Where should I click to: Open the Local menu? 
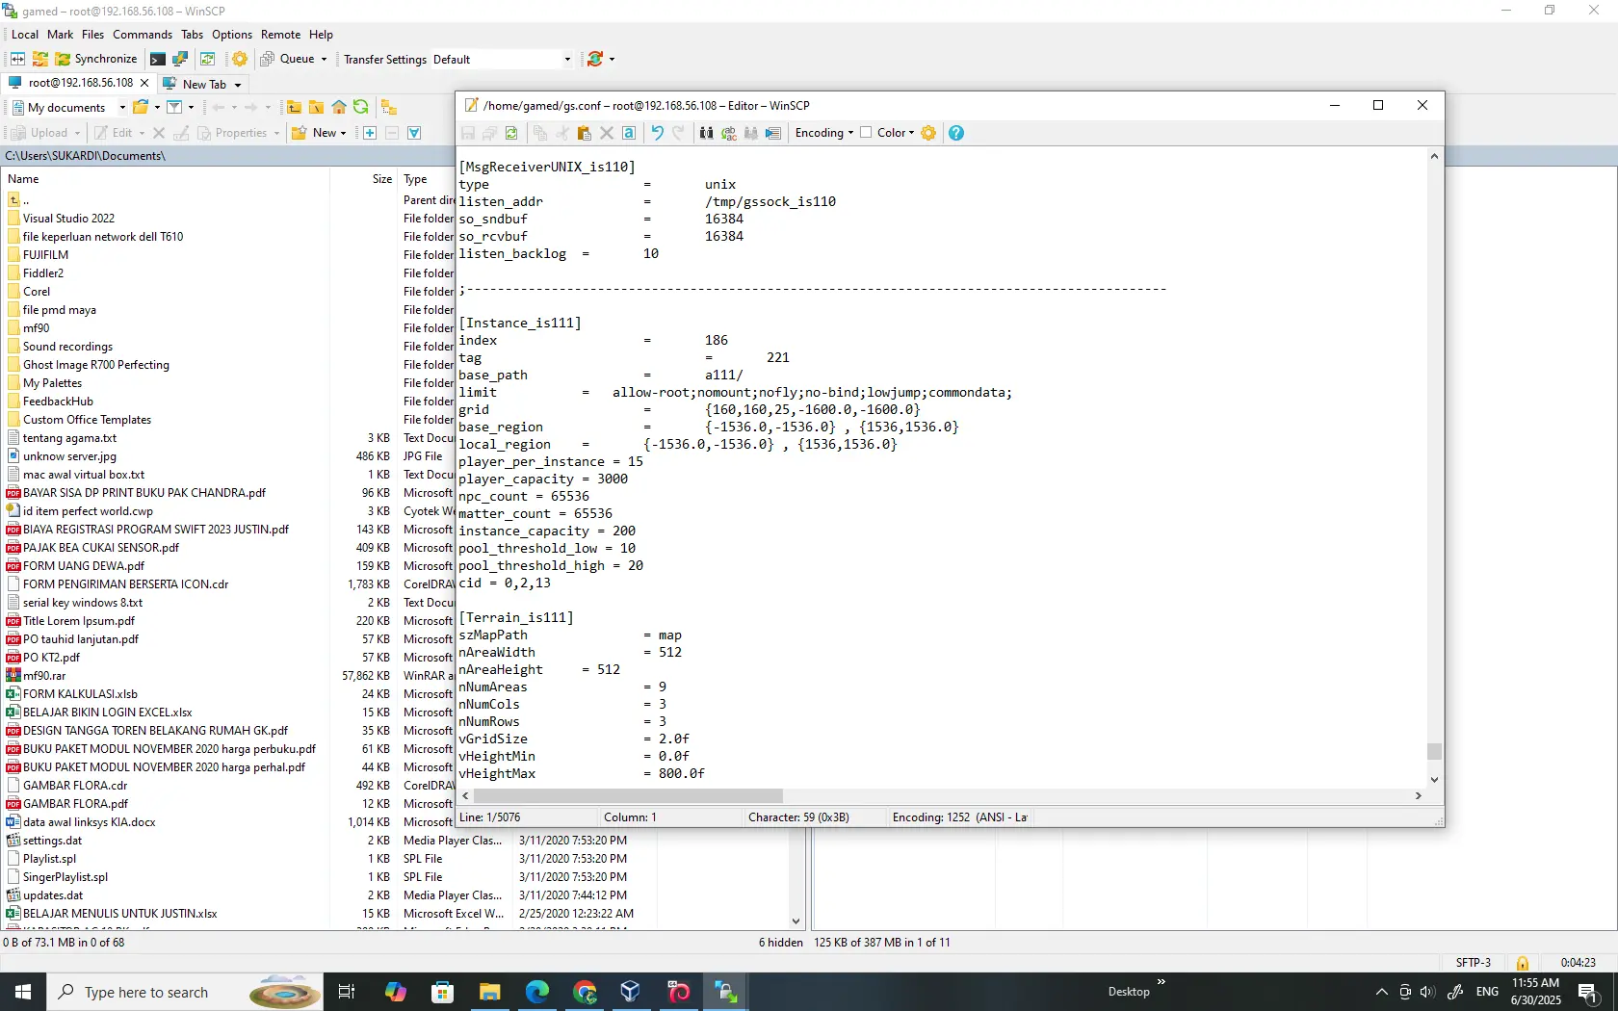25,35
